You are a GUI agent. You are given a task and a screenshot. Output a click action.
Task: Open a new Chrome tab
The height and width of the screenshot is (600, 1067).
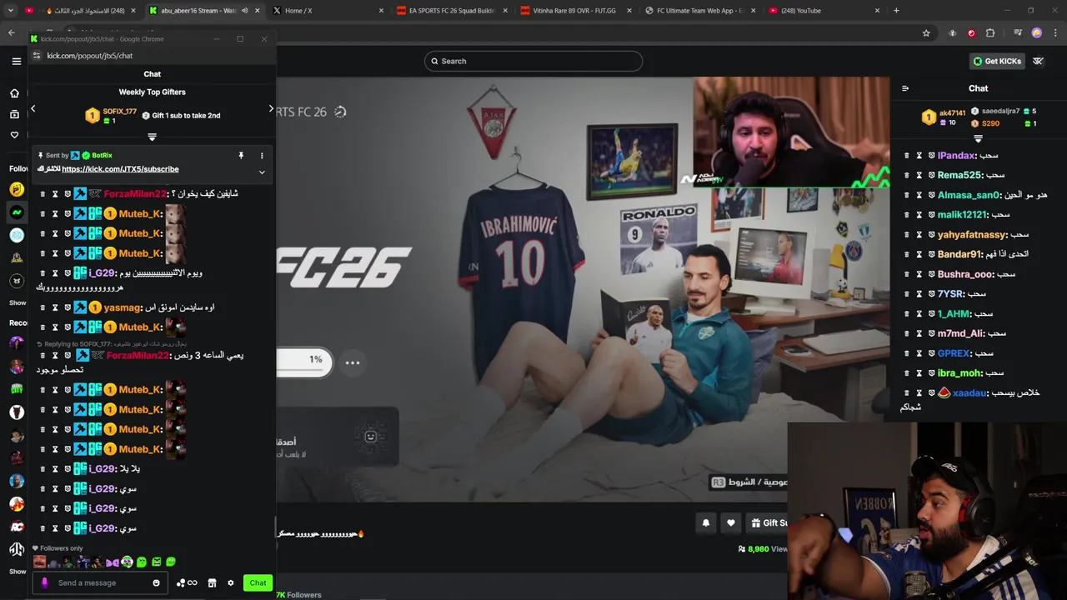click(x=896, y=11)
